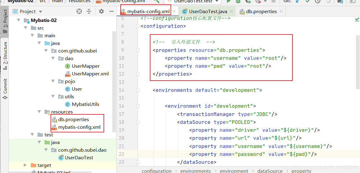Image resolution: width=360 pixels, height=173 pixels.
Task: Fold the environment block at line 16
Action: 138,106
